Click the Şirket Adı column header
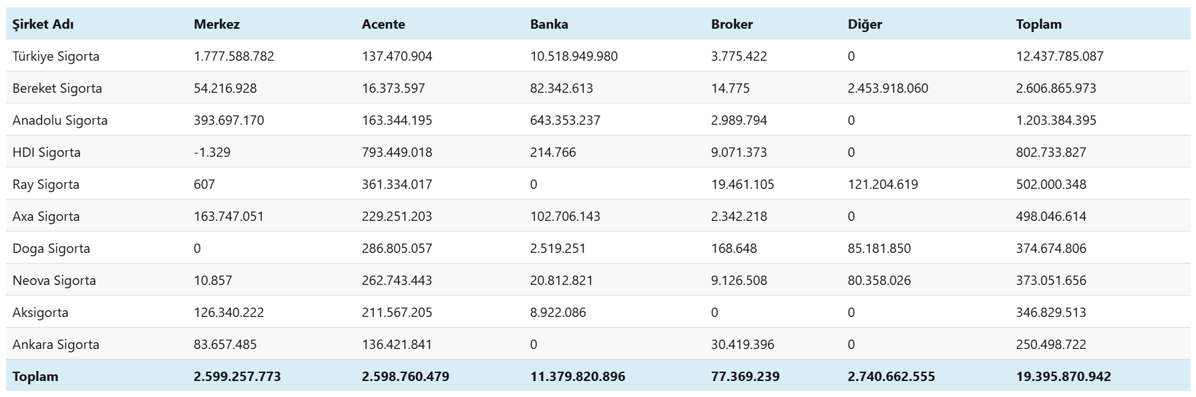 (x=43, y=24)
